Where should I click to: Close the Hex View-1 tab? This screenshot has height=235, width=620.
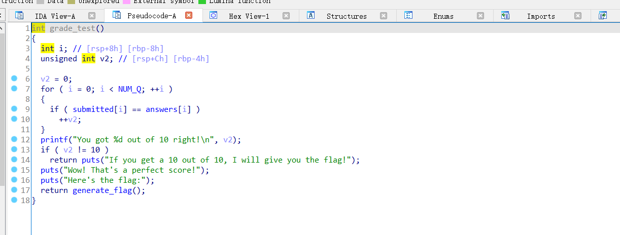tap(286, 16)
